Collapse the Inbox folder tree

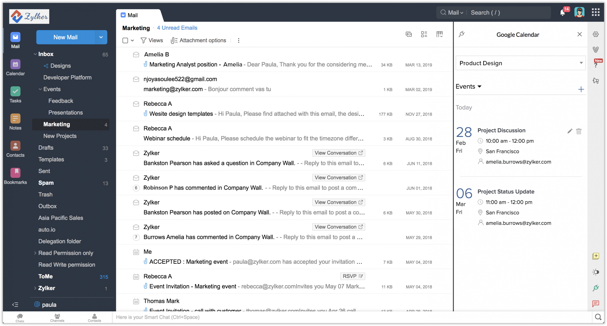[x=35, y=54]
